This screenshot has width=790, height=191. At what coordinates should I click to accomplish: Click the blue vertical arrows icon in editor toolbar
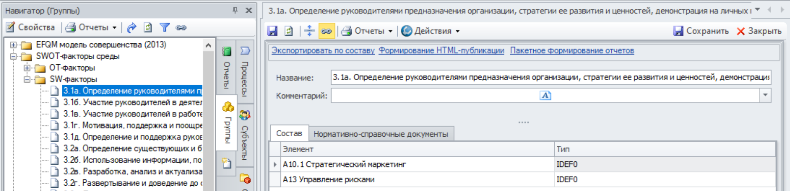309,31
